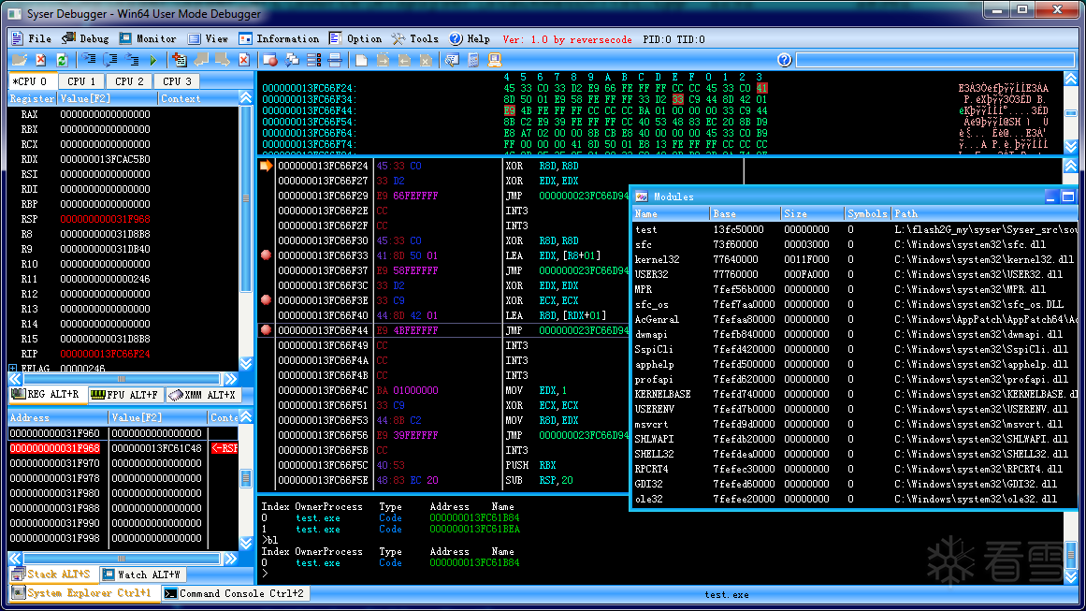This screenshot has width=1086, height=611.
Task: Click the Open file folder toolbar icon
Action: 21,60
